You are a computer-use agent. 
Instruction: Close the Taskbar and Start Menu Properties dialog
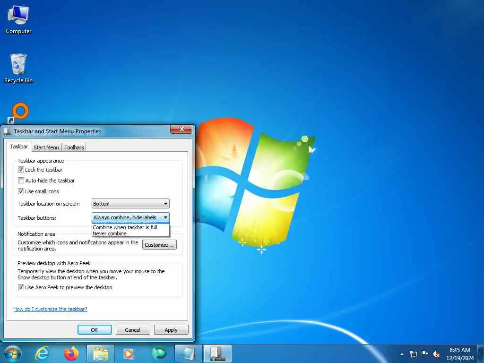click(x=181, y=129)
